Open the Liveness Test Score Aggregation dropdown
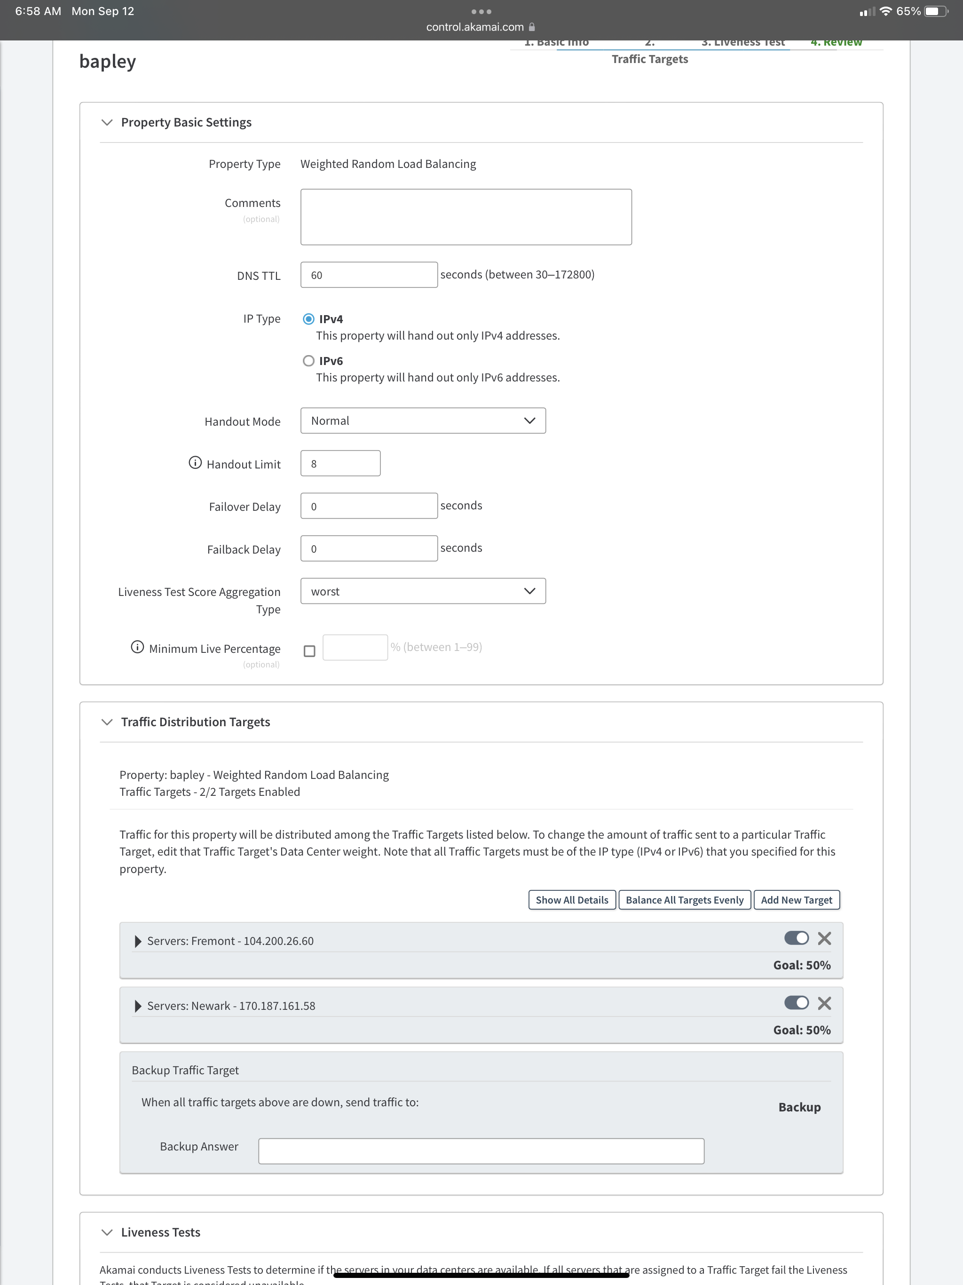This screenshot has width=963, height=1285. 422,591
